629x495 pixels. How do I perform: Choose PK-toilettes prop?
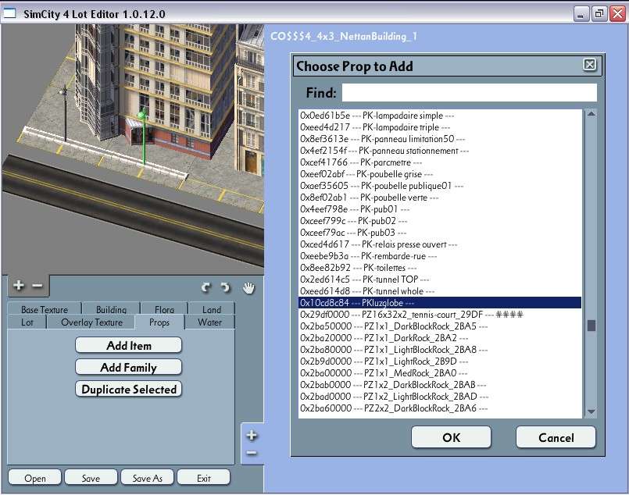pyautogui.click(x=440, y=268)
